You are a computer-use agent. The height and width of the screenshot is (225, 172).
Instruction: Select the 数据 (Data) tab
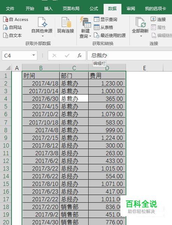(112, 9)
